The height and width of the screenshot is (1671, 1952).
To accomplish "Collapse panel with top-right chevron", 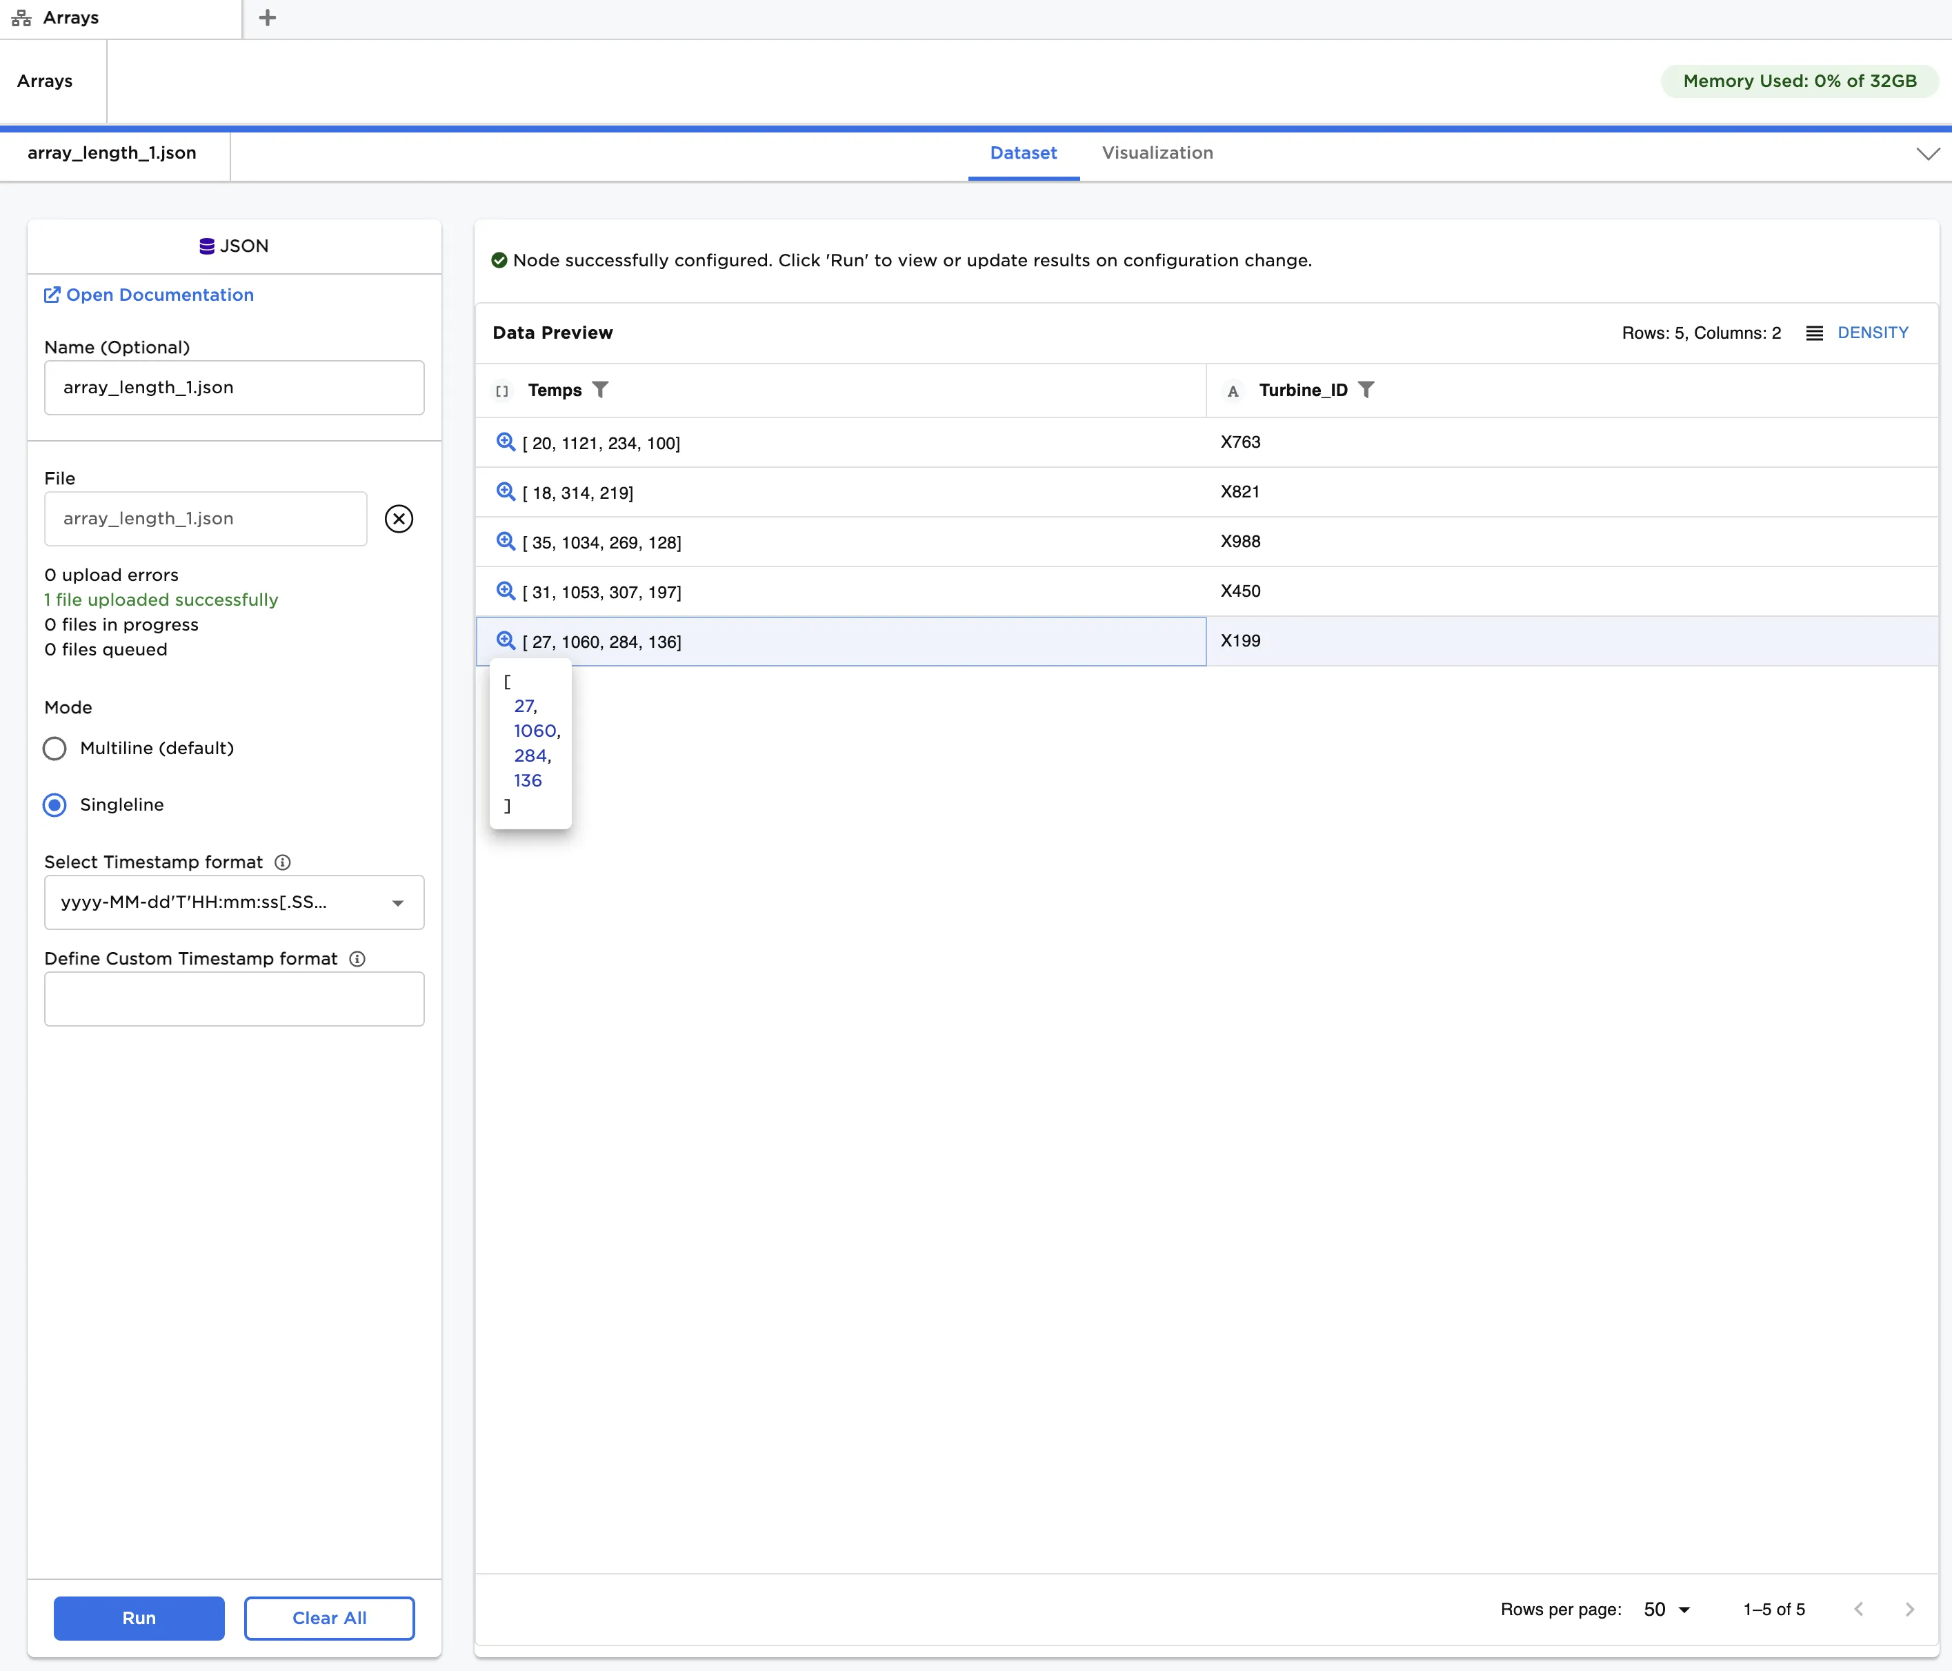I will (x=1927, y=154).
